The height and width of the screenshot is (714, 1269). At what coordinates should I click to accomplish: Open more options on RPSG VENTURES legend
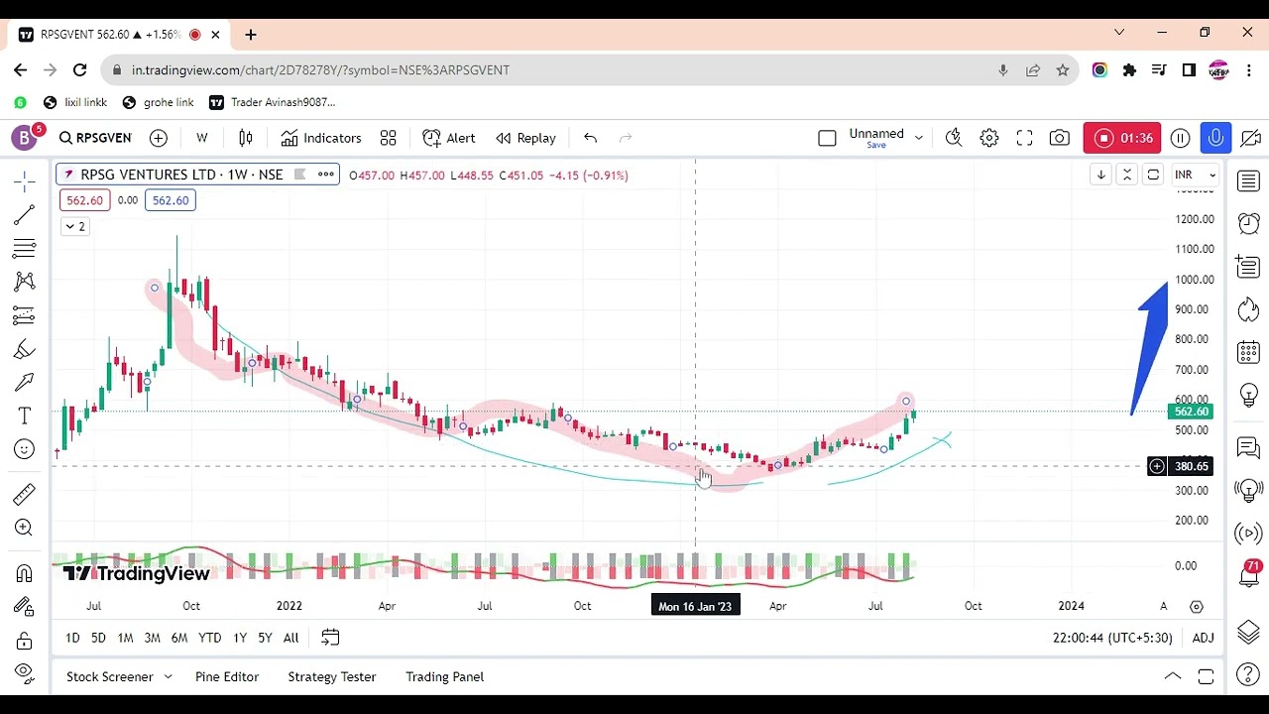point(325,175)
